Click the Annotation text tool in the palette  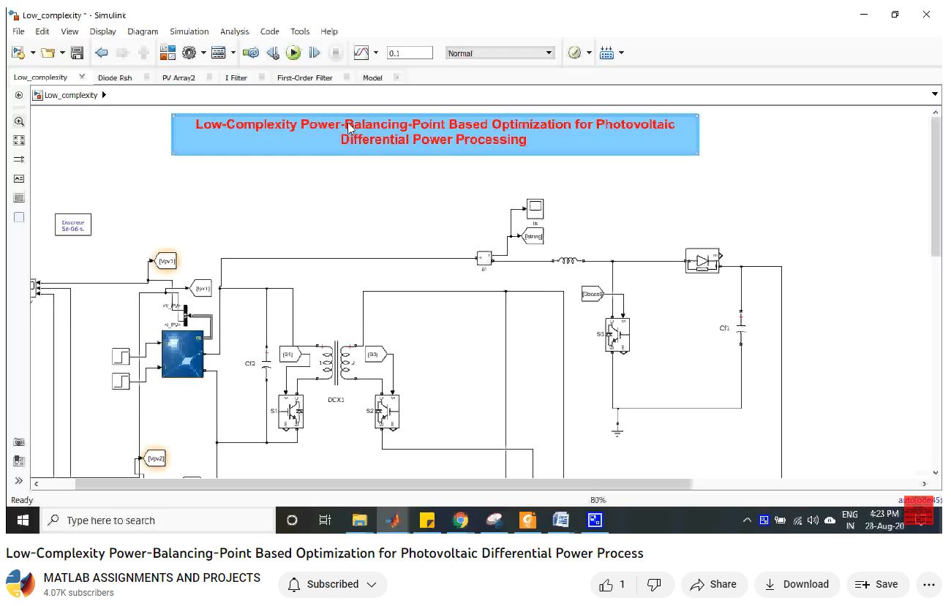(x=19, y=178)
